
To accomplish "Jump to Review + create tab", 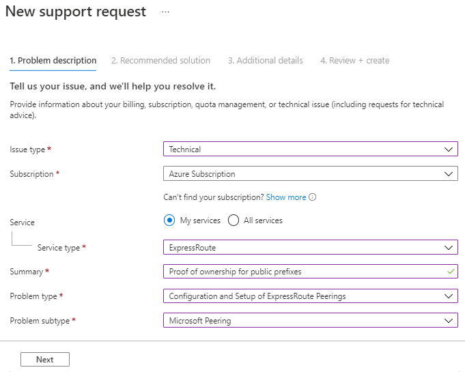I will [x=354, y=61].
